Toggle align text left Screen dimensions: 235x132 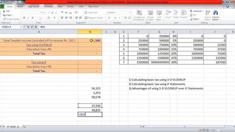(x=62, y=18)
